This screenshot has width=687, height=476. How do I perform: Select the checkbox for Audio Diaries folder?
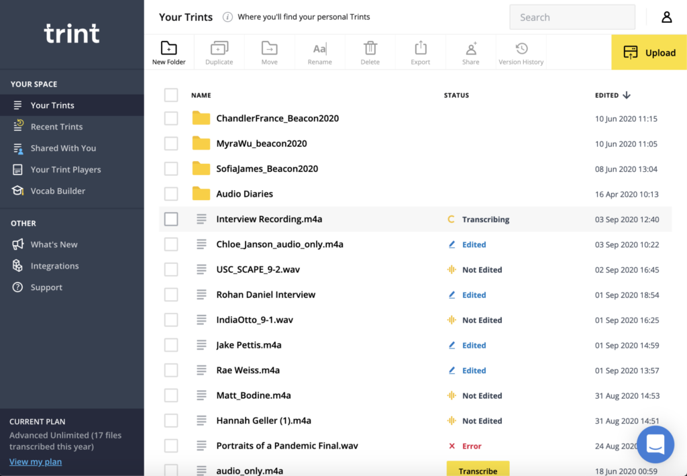(170, 193)
